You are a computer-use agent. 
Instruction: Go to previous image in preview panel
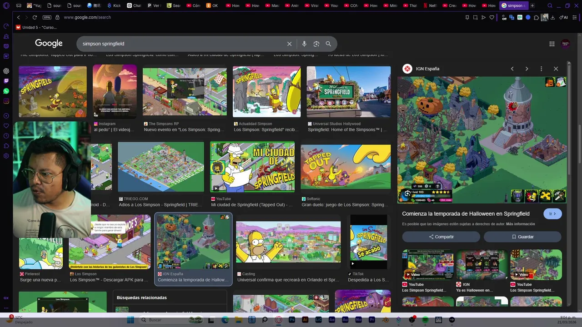pos(512,69)
